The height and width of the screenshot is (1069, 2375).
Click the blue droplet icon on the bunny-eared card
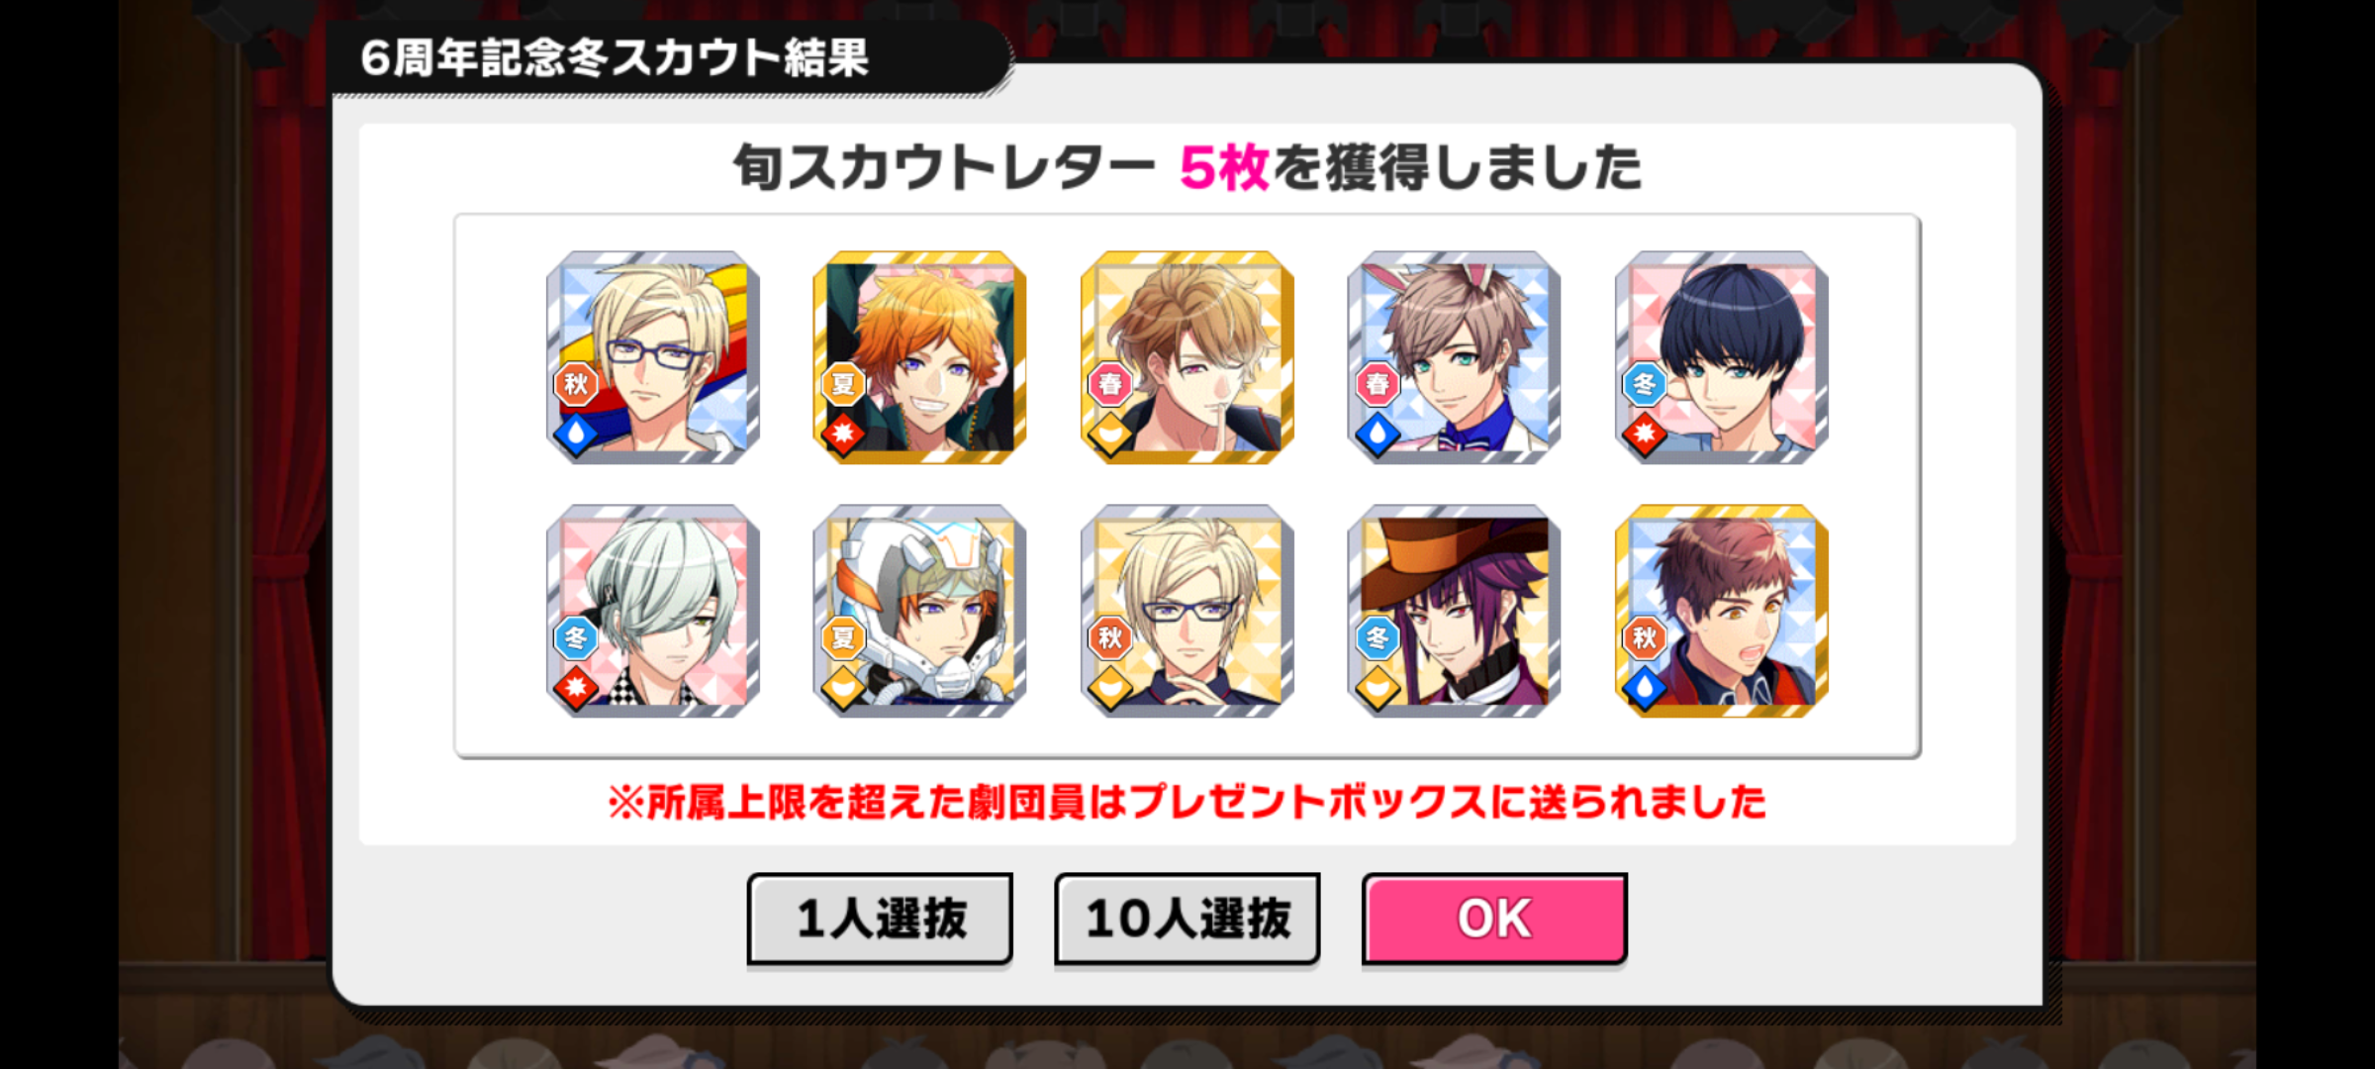tap(1377, 435)
